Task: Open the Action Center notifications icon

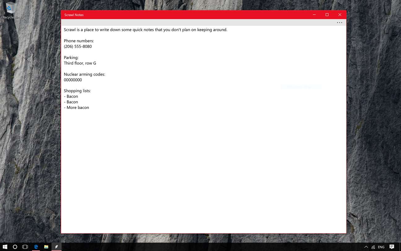Action: tap(392, 247)
